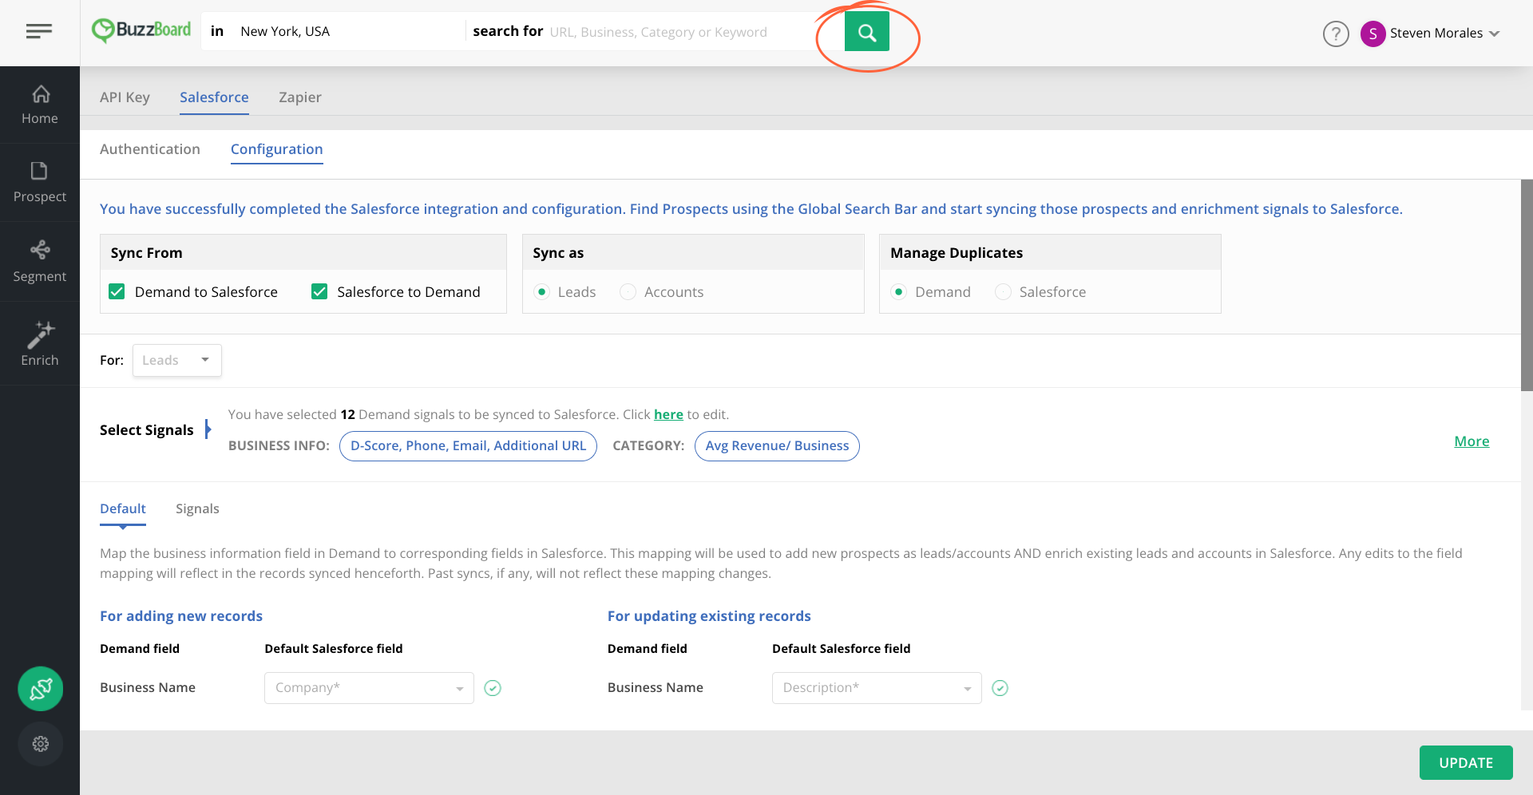Open the hamburger menu
This screenshot has height=795, width=1533.
pos(39,31)
